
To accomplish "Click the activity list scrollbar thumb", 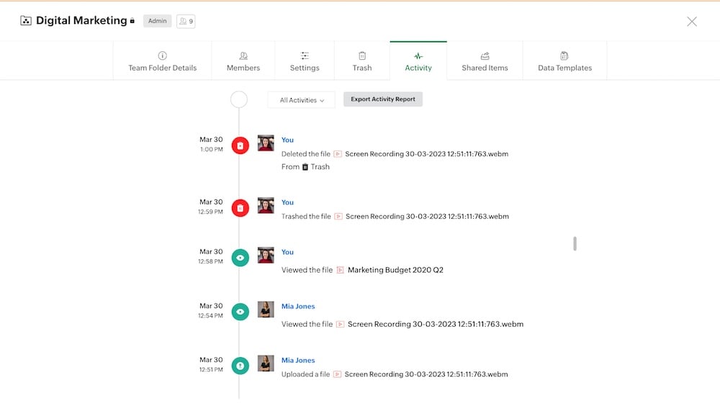I will tap(575, 243).
